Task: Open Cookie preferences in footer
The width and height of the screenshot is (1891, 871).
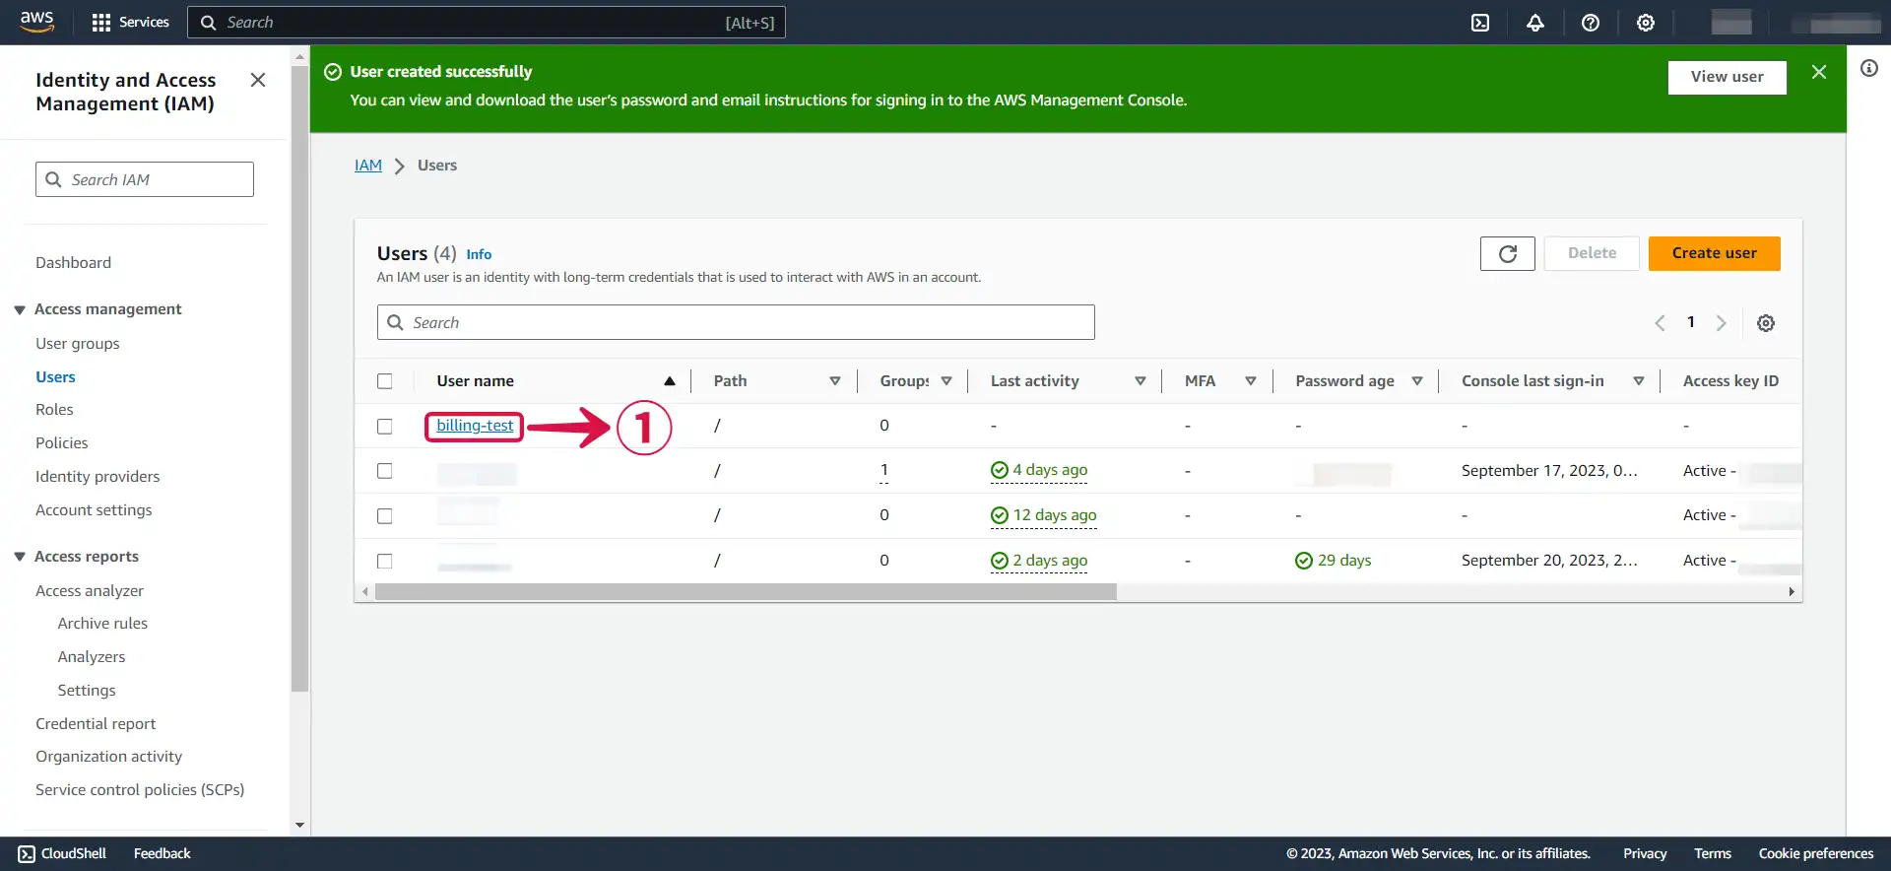Action: pyautogui.click(x=1816, y=854)
